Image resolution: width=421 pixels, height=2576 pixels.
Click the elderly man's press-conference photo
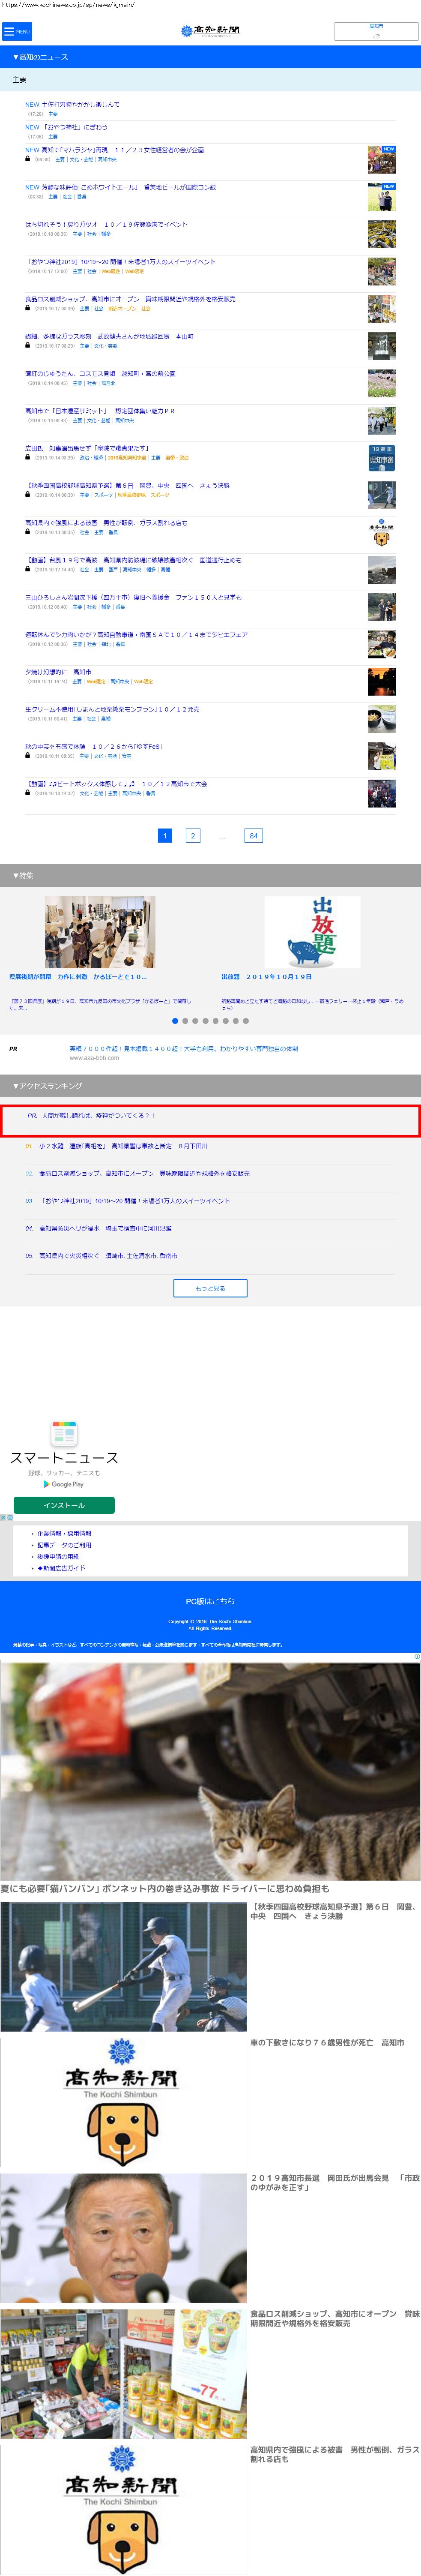(123, 2237)
